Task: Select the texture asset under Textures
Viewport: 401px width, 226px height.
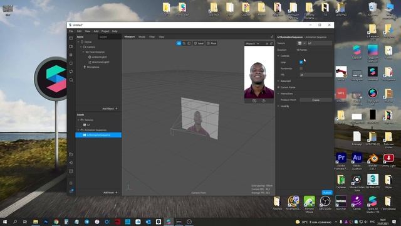Action: click(x=86, y=125)
